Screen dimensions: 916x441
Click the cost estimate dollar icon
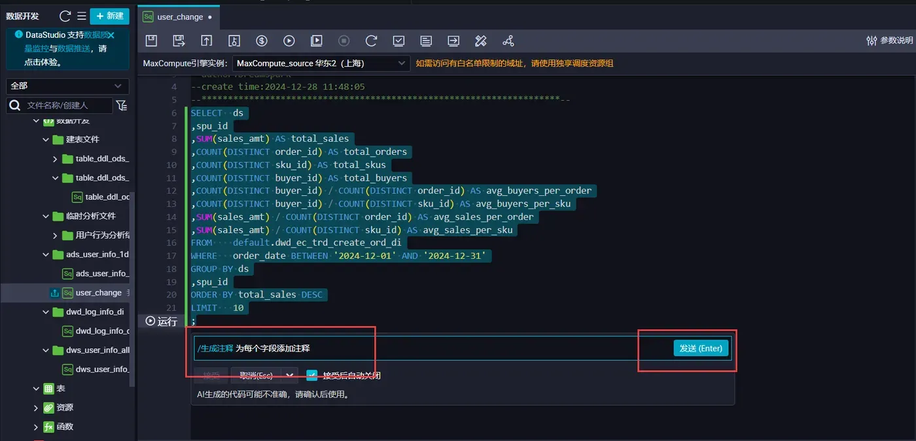click(262, 41)
